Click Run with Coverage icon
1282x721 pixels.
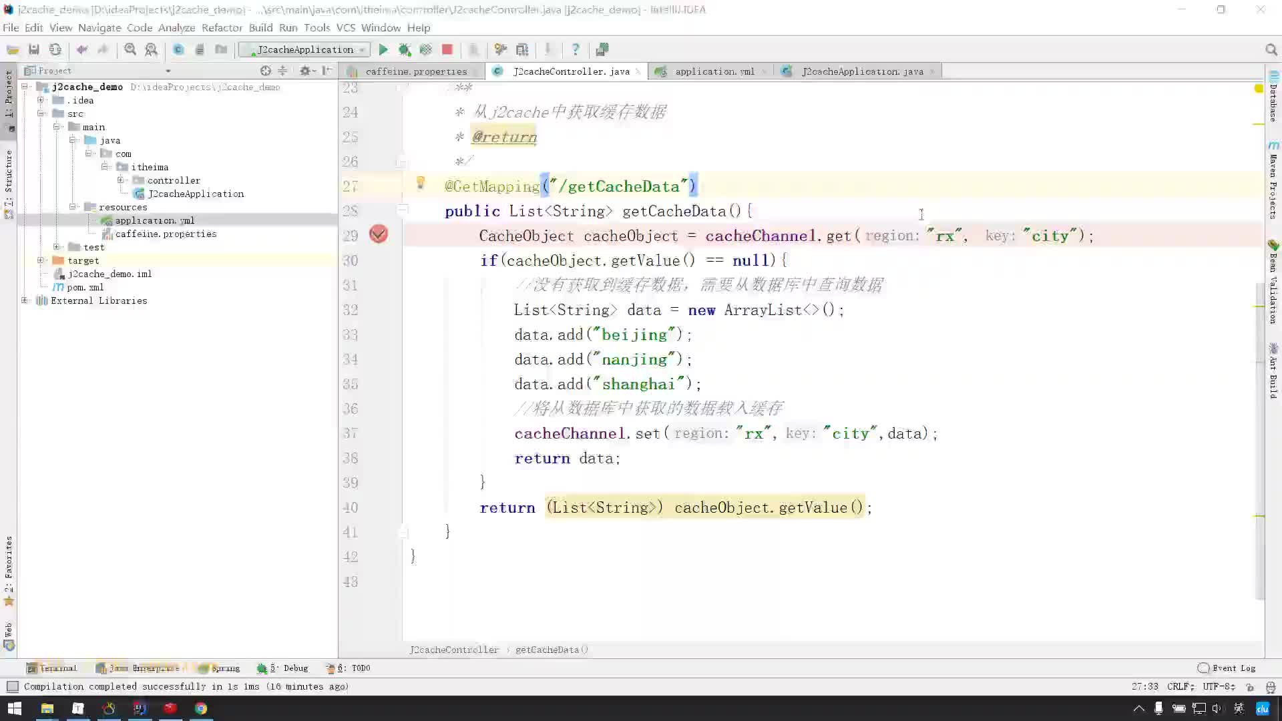tap(426, 49)
